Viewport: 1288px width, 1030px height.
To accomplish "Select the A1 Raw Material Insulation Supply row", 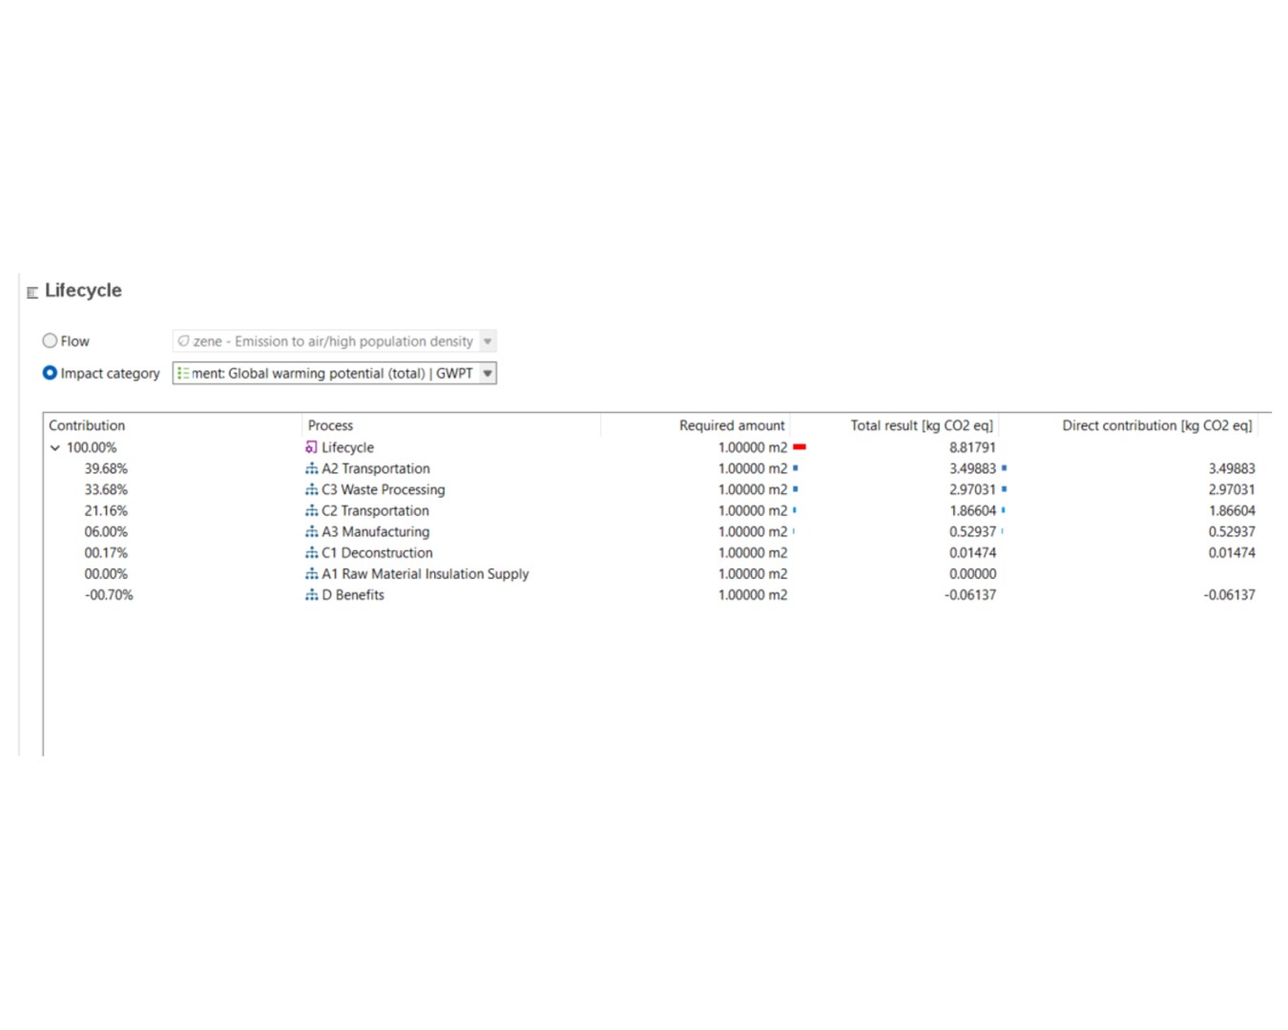I will coord(425,573).
